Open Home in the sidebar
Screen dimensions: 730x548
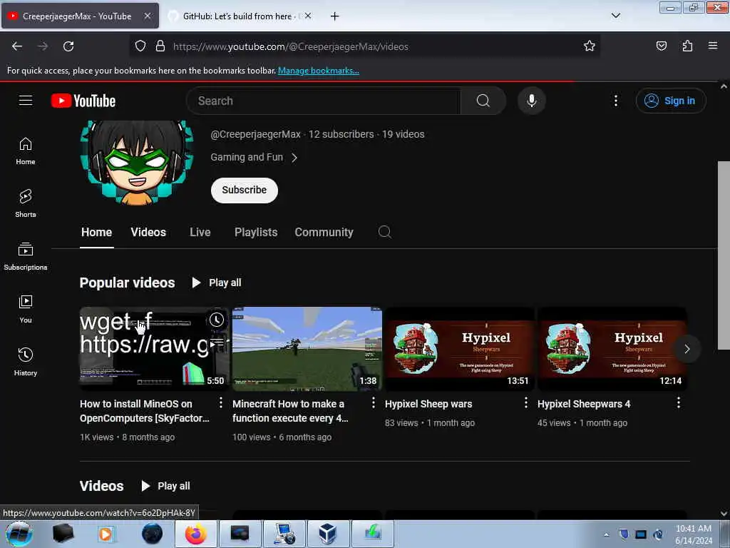pos(26,151)
